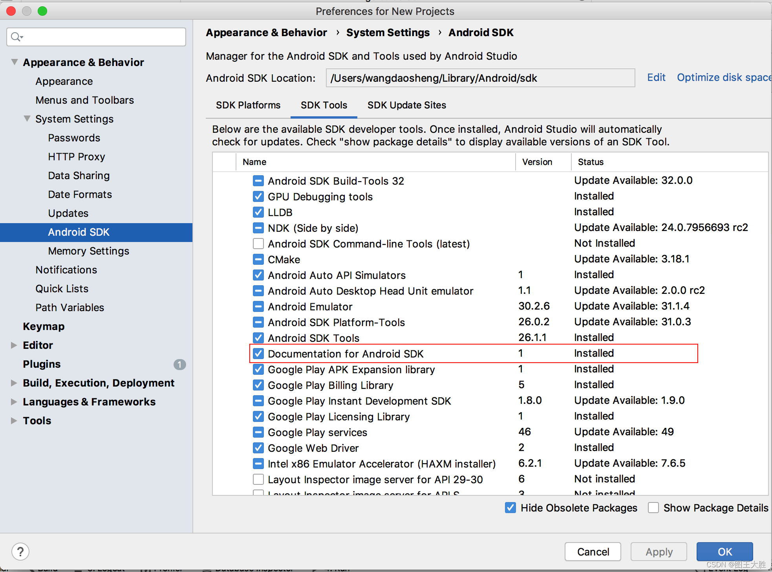Click Google Play services update icon
The image size is (772, 572).
[x=258, y=432]
